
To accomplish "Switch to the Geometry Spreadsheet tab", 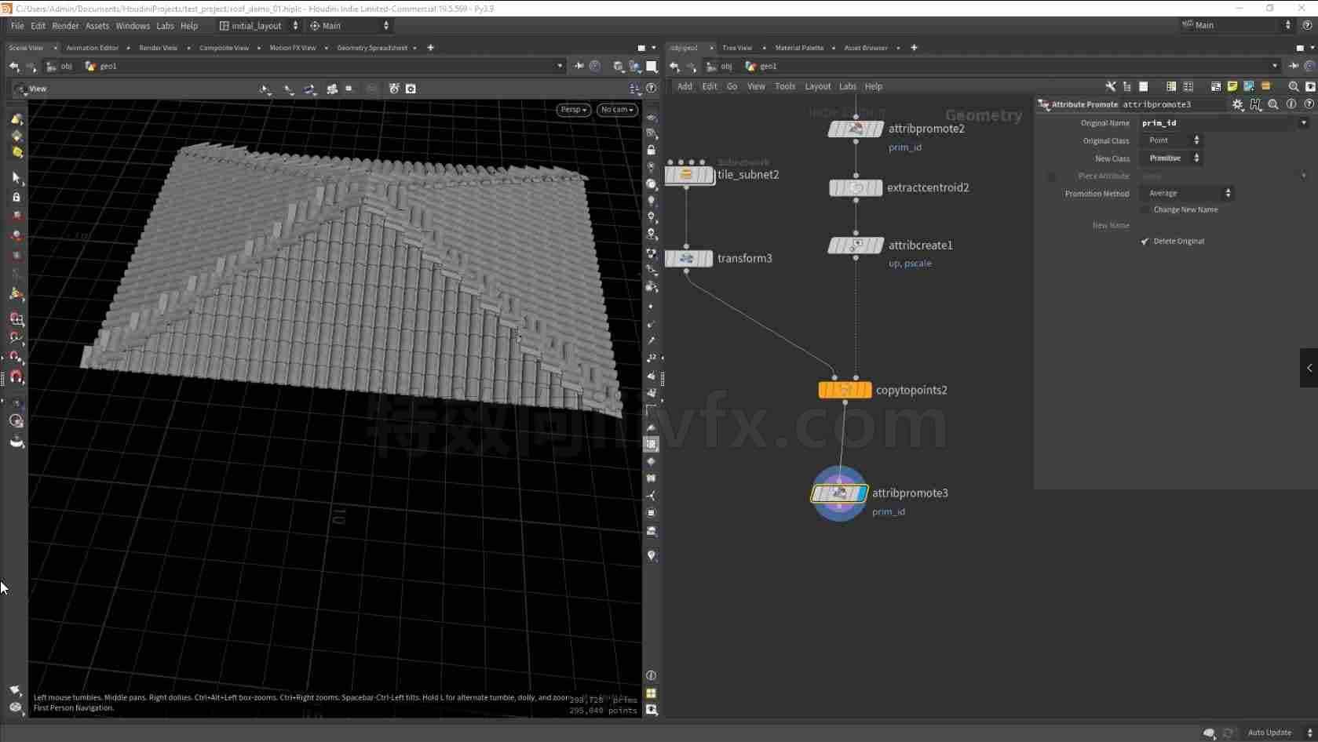I will 372,48.
